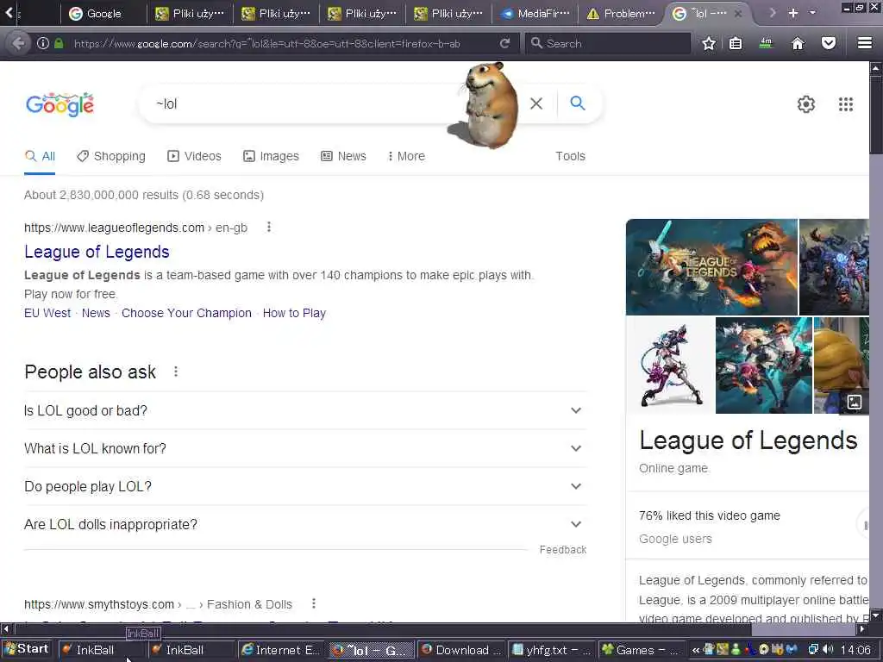Select the Shopping search tab
The image size is (883, 662).
[111, 156]
